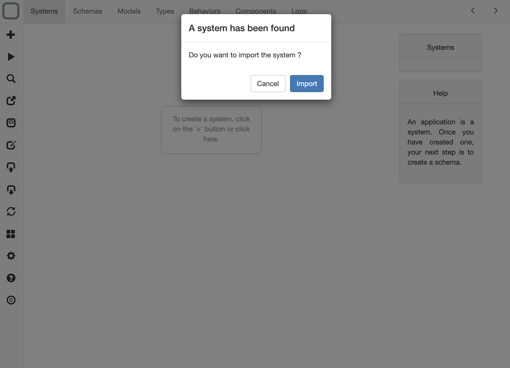Click the window panel icon in sidebar

pyautogui.click(x=11, y=123)
